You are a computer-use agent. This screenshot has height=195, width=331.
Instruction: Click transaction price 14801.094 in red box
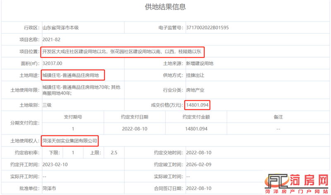pos(197,105)
